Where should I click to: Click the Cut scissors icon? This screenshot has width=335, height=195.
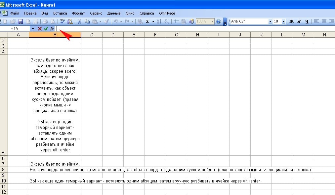coord(79,21)
